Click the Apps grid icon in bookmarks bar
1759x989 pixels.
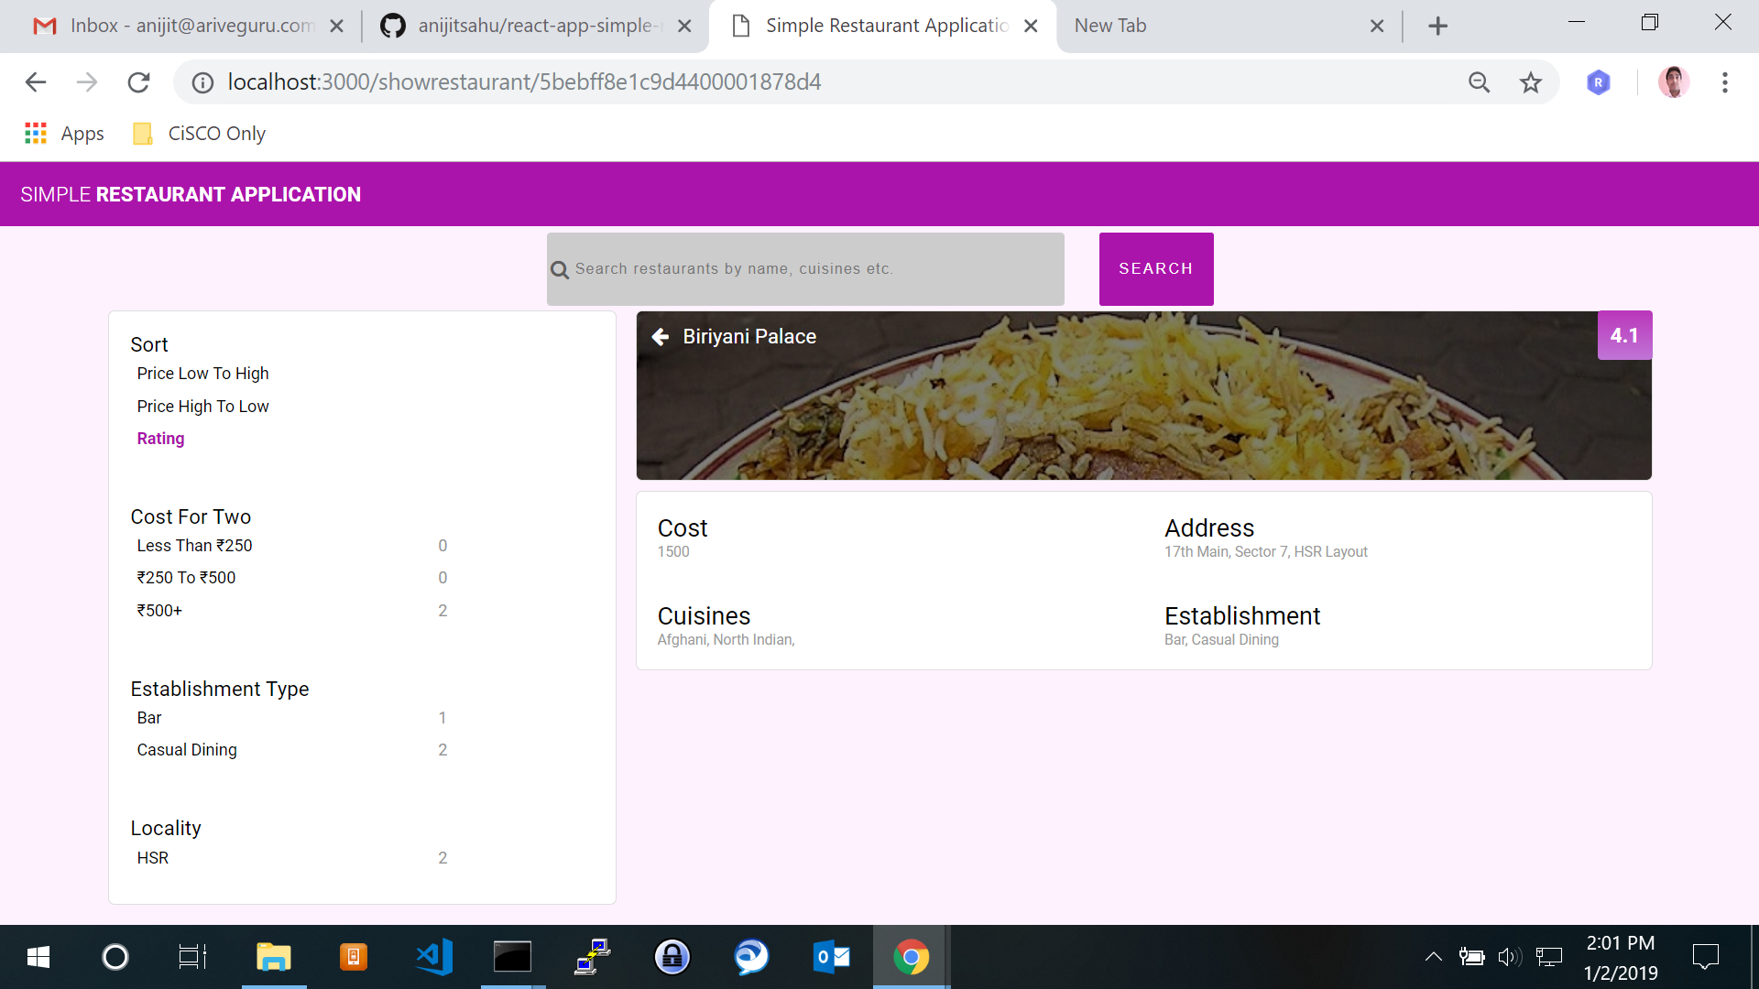pos(36,134)
